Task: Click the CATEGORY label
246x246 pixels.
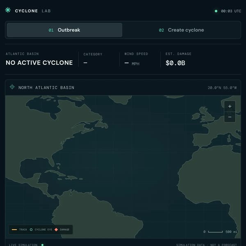Action: tap(93, 54)
